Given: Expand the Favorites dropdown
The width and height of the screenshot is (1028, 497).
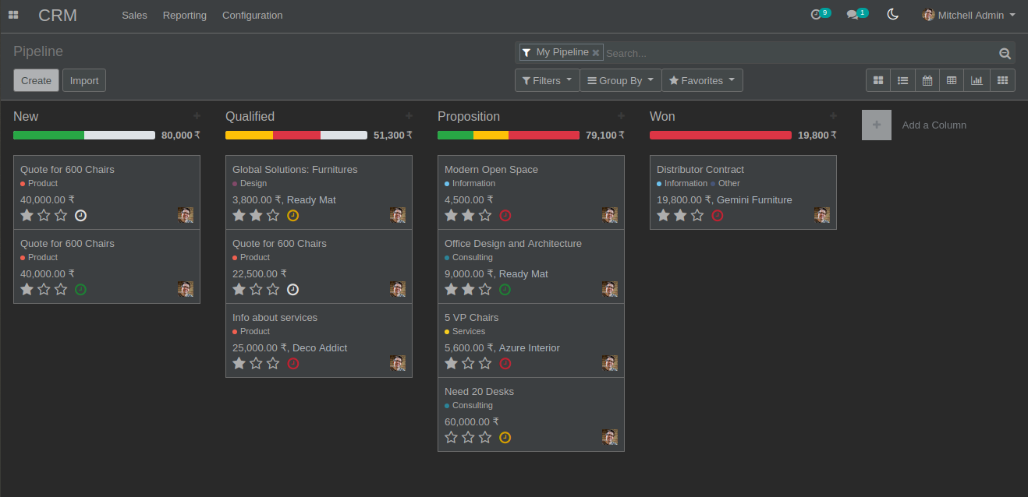Looking at the screenshot, I should 702,80.
